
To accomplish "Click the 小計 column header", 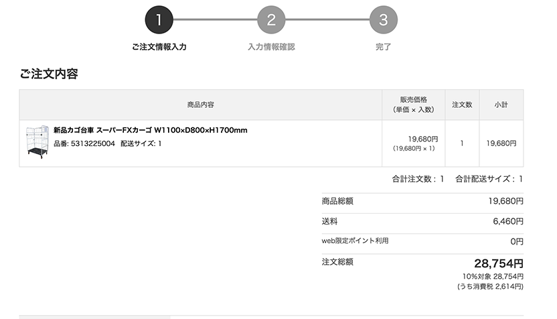I will [x=501, y=105].
